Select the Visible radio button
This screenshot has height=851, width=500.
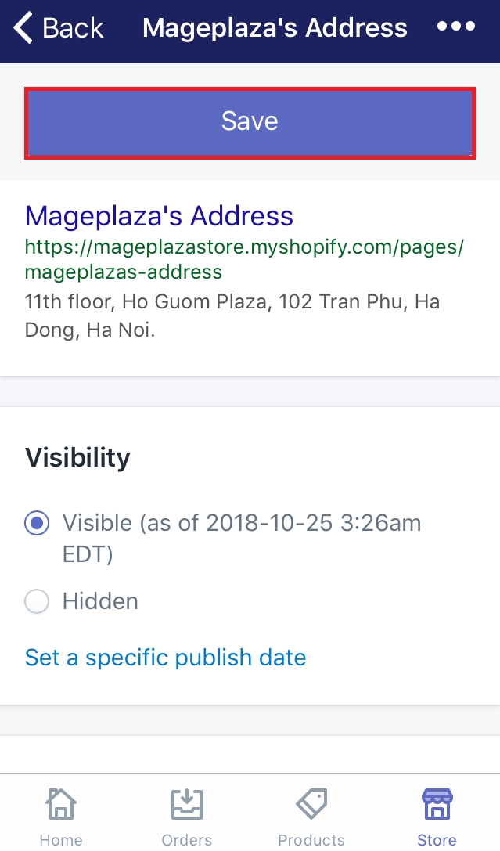37,523
